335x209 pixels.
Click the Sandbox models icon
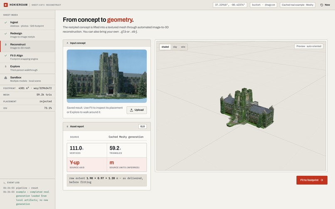point(5,78)
